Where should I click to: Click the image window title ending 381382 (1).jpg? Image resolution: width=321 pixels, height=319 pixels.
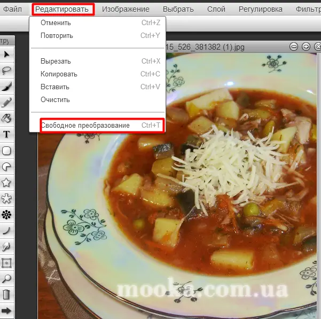(x=205, y=47)
